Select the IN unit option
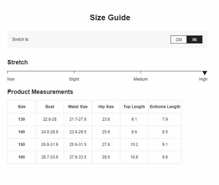This screenshot has height=185, width=219. (x=194, y=39)
